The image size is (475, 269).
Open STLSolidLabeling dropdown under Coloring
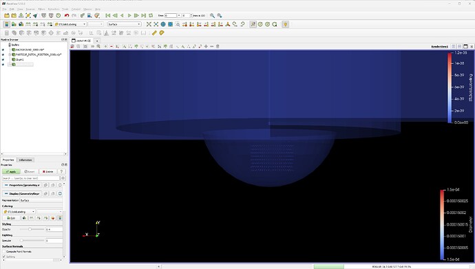[x=19, y=211]
